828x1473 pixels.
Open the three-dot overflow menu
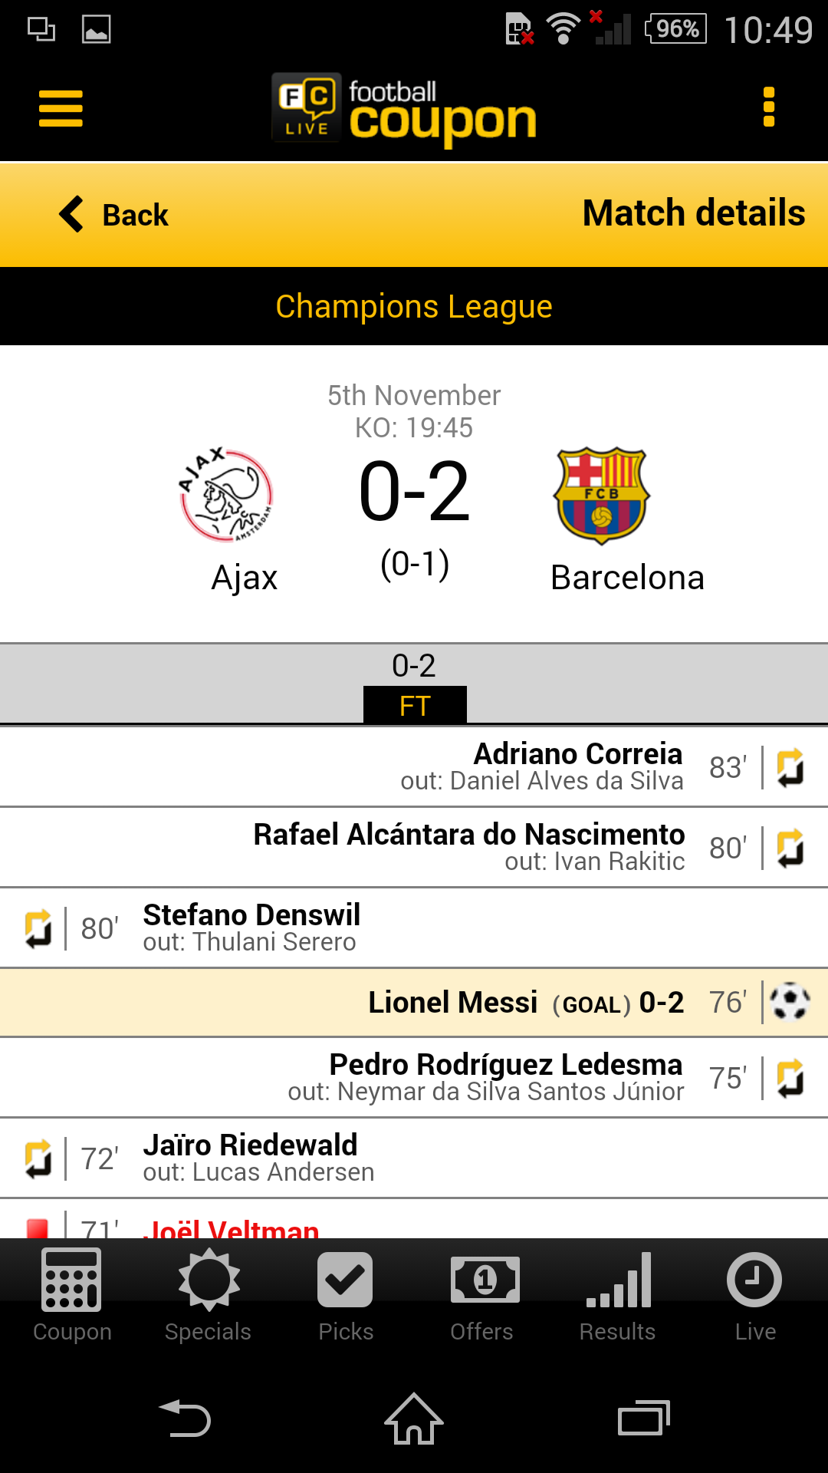pyautogui.click(x=769, y=107)
